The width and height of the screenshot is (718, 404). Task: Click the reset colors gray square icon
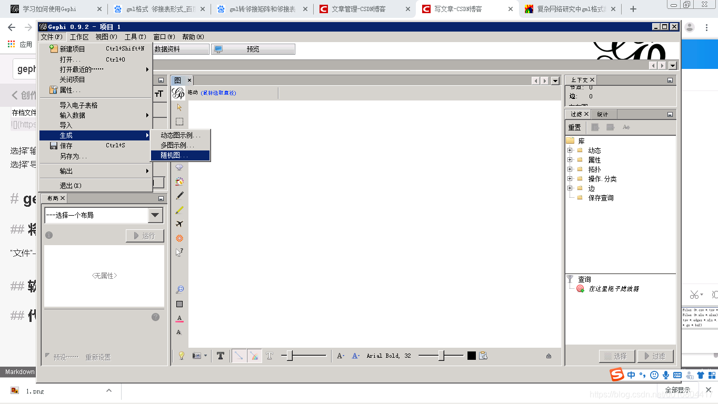(179, 304)
